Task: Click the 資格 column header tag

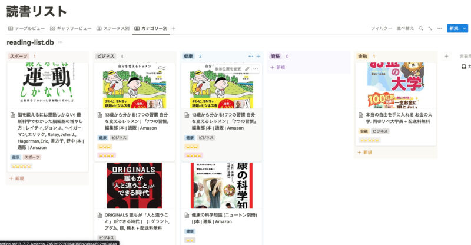Action: [x=276, y=56]
